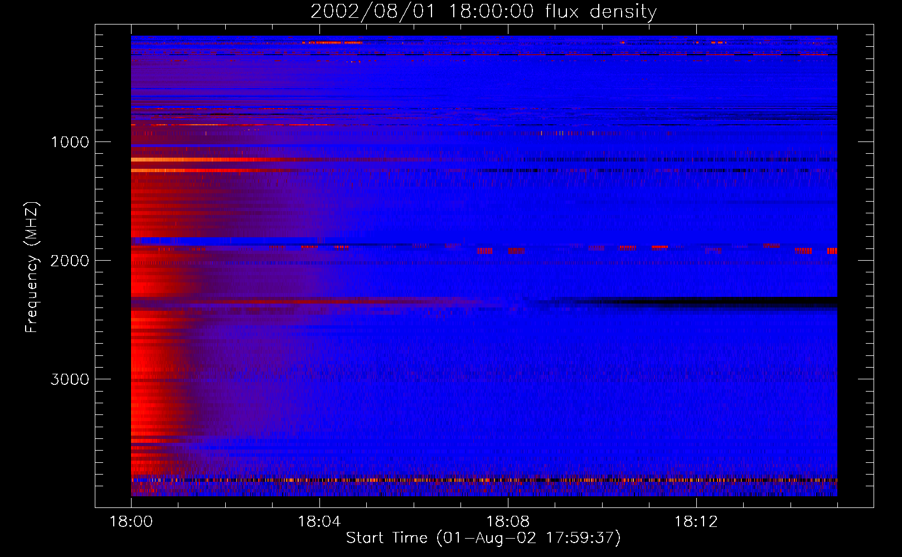Click the 2000 frequency tick label
The image size is (902, 557).
[x=70, y=261]
